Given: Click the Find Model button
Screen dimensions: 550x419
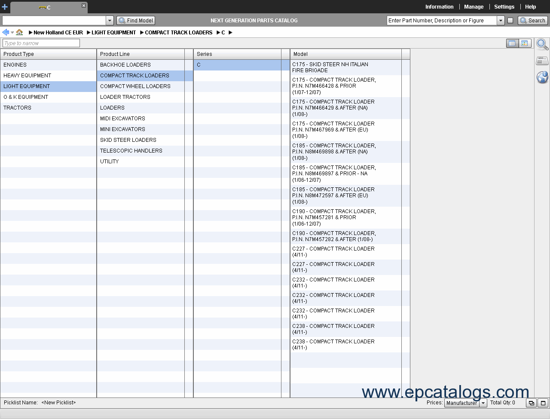Looking at the screenshot, I should point(136,20).
